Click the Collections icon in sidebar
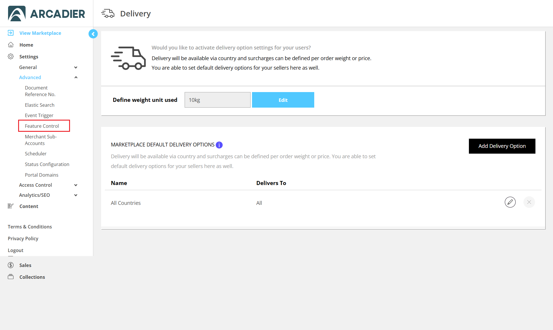This screenshot has height=330, width=553. tap(11, 277)
